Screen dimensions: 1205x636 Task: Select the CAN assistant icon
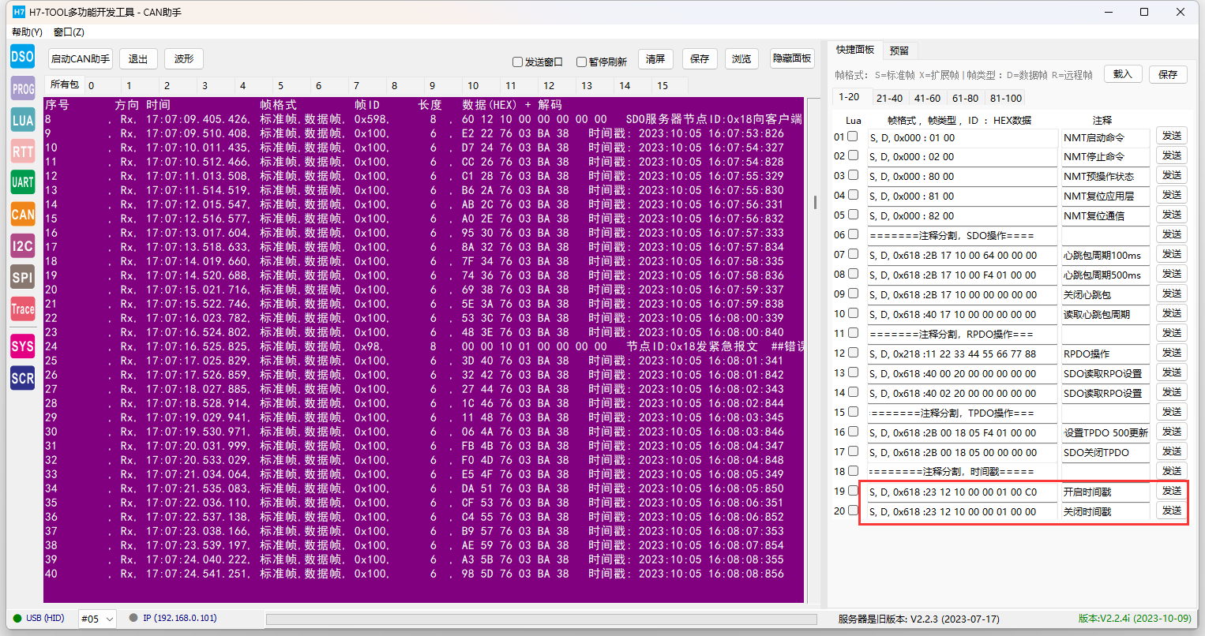click(22, 214)
